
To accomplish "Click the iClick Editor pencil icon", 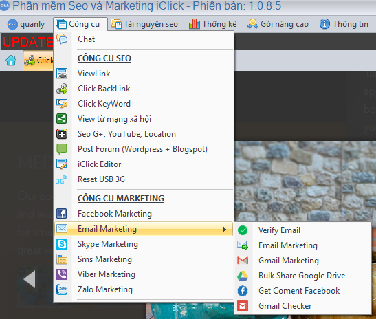I will [62, 164].
